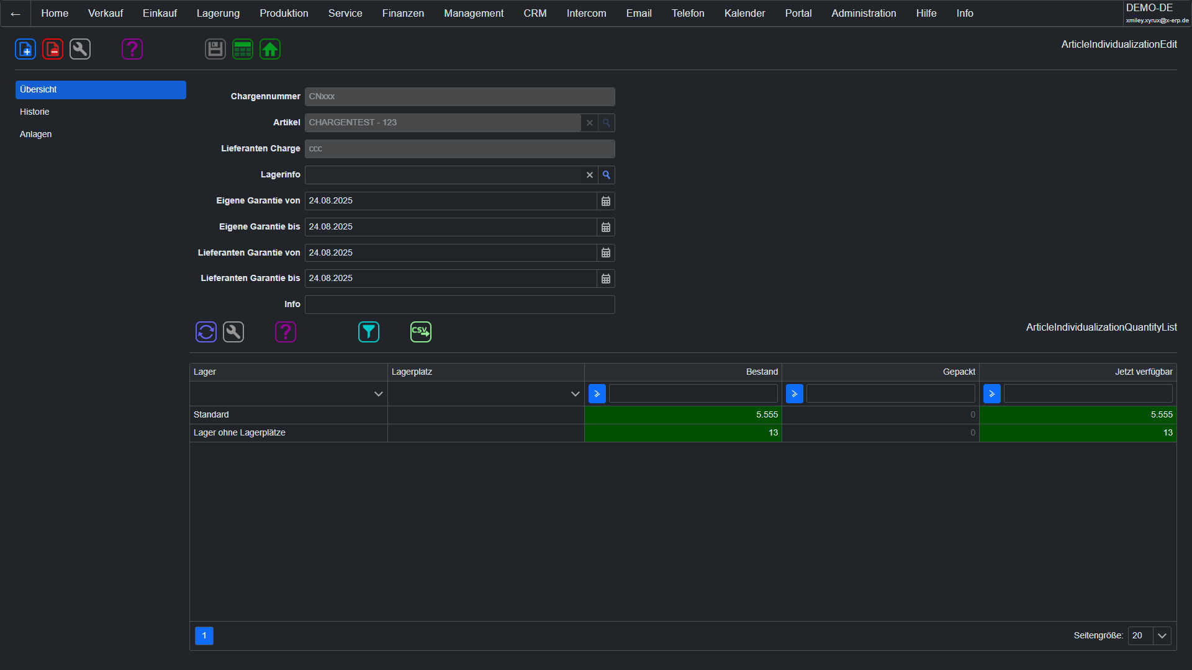Viewport: 1192px width, 670px height.
Task: Switch to the Historie tab
Action: coord(35,112)
